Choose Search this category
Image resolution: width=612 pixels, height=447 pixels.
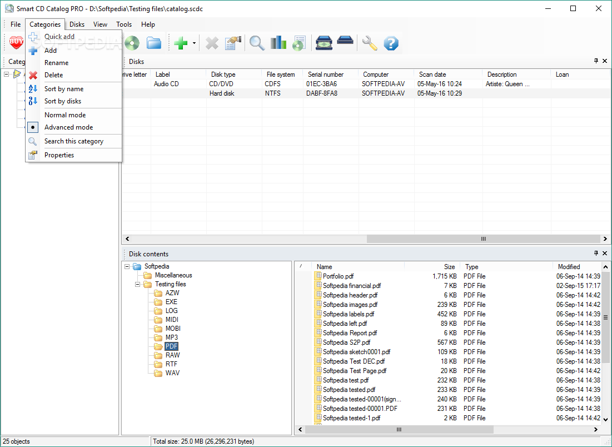[74, 141]
